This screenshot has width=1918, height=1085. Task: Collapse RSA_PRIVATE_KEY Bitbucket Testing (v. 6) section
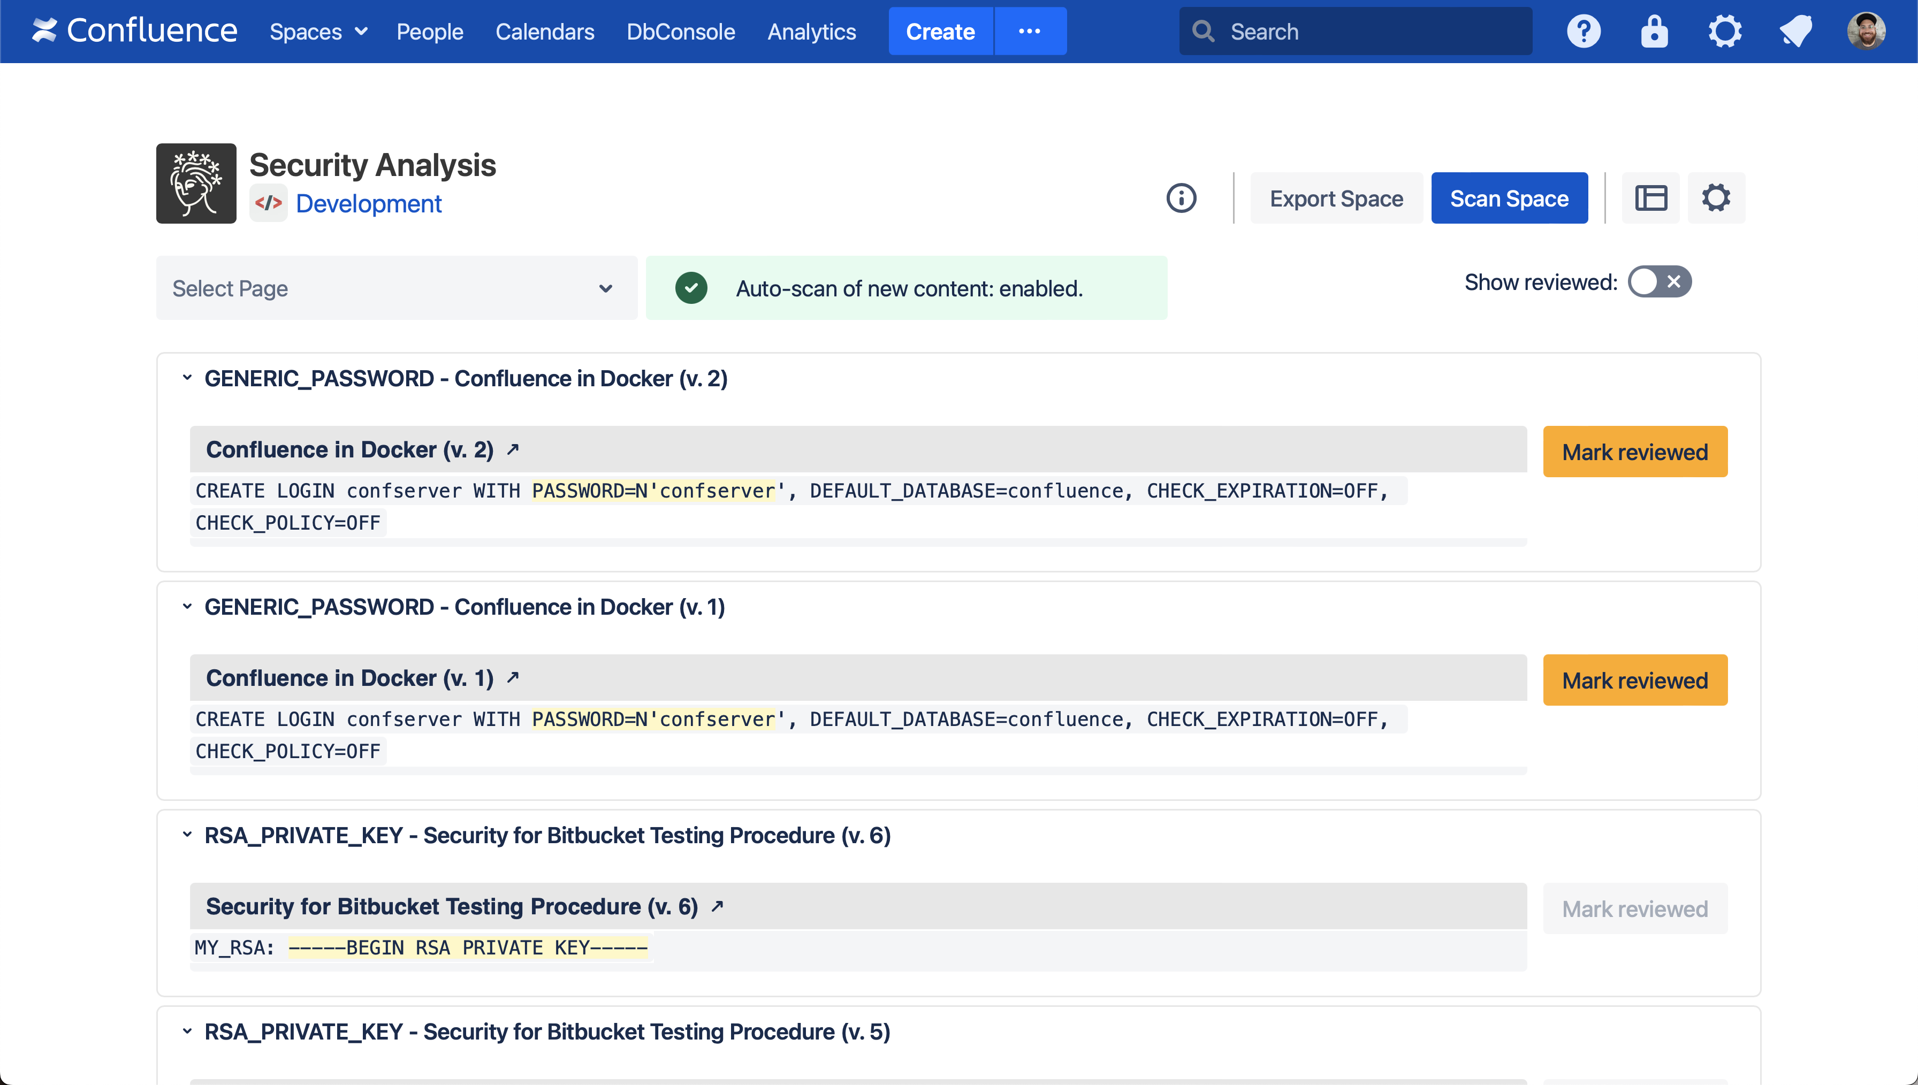click(187, 835)
